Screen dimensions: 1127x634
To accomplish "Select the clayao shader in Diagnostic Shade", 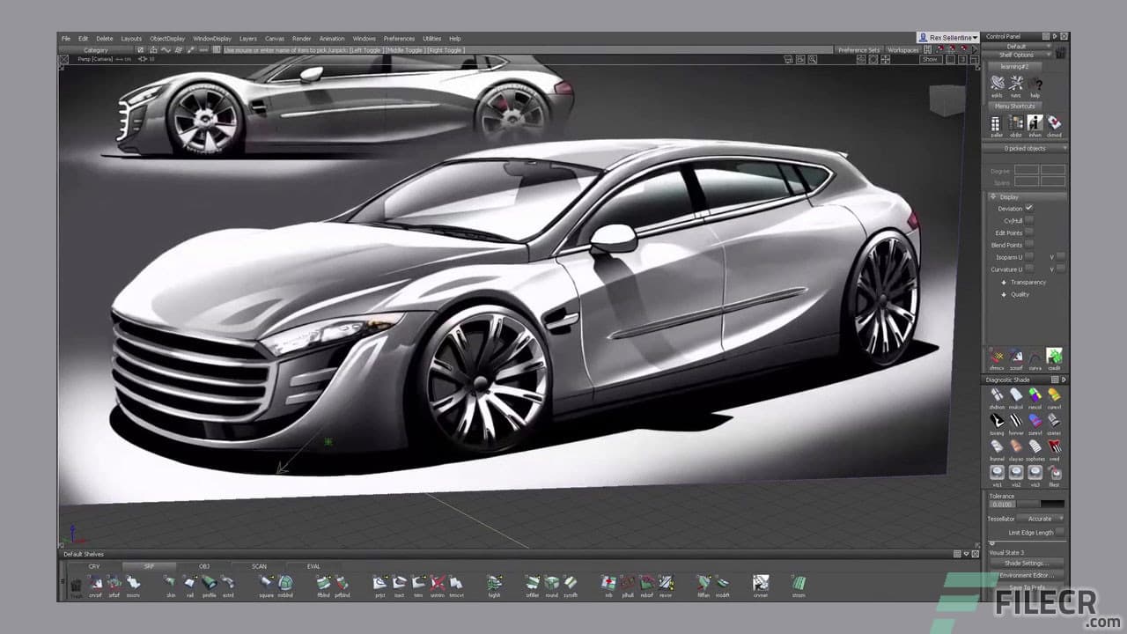I will pyautogui.click(x=1015, y=446).
